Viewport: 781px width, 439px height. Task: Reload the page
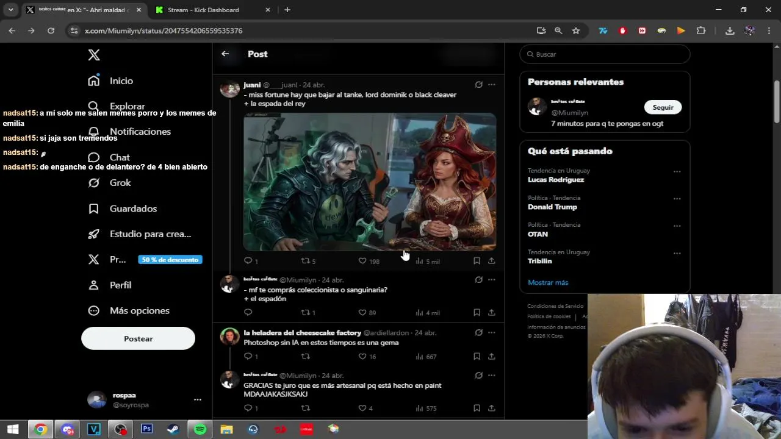[51, 30]
